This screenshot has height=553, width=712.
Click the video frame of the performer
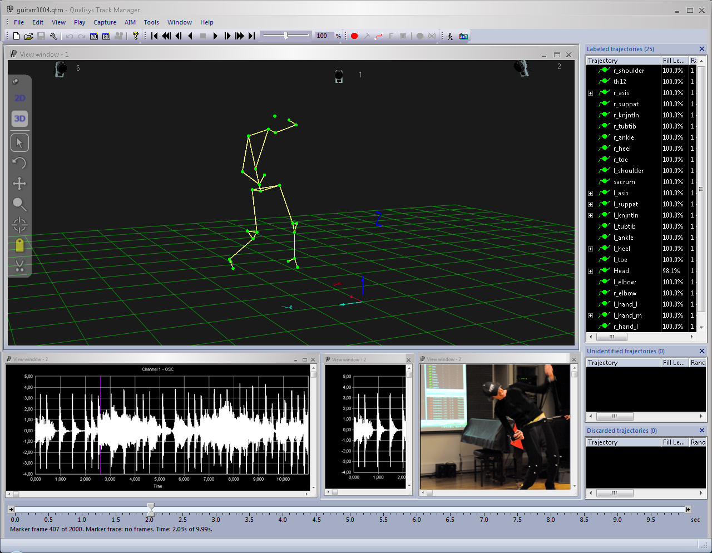[495, 427]
